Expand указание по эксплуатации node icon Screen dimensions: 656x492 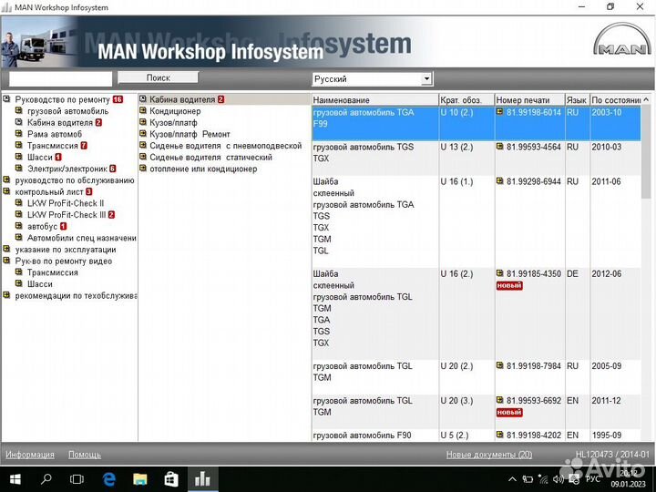tap(6, 250)
